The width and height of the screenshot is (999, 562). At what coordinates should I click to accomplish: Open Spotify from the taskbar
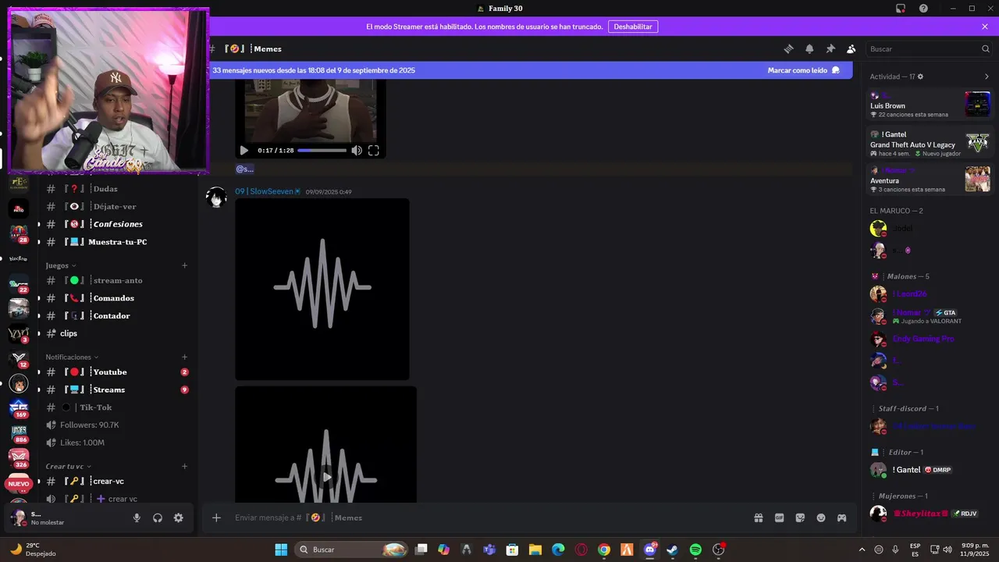[x=695, y=550]
